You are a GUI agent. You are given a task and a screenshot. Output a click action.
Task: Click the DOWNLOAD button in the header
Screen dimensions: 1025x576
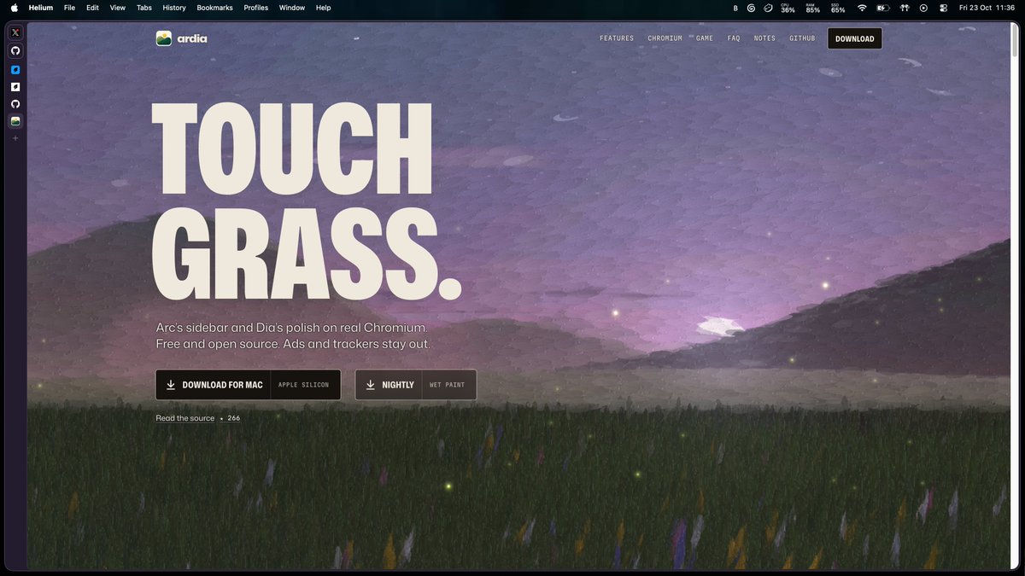855,38
